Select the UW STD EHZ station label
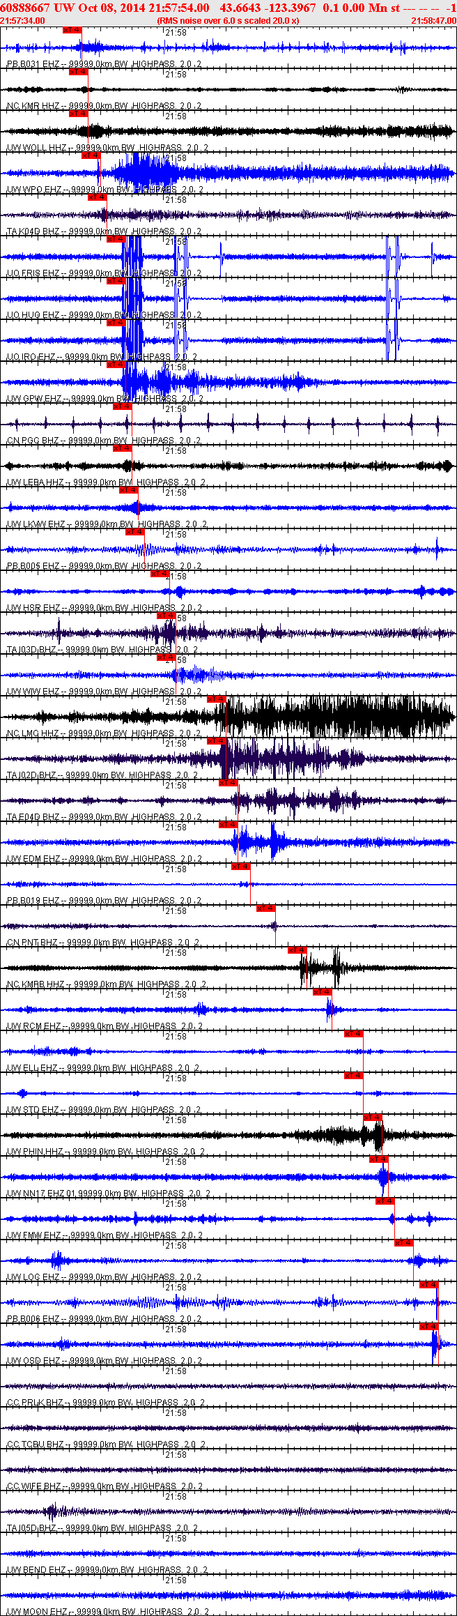 [104, 1110]
